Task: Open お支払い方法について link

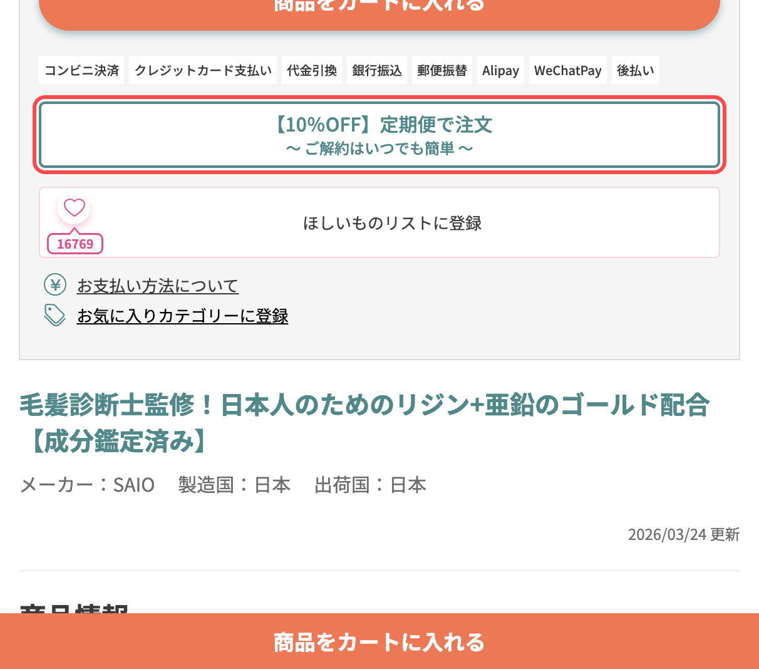Action: 158,286
